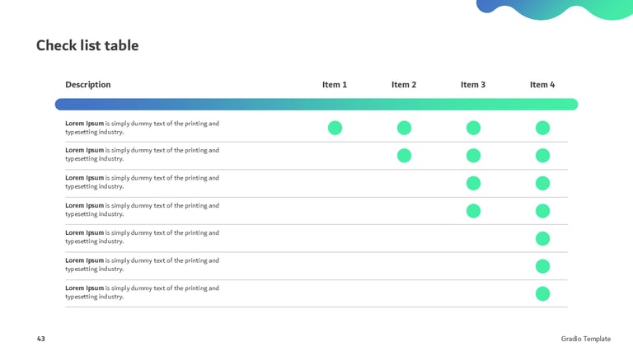Click the slide page number "43"
Image resolution: width=633 pixels, height=356 pixels.
(x=40, y=339)
